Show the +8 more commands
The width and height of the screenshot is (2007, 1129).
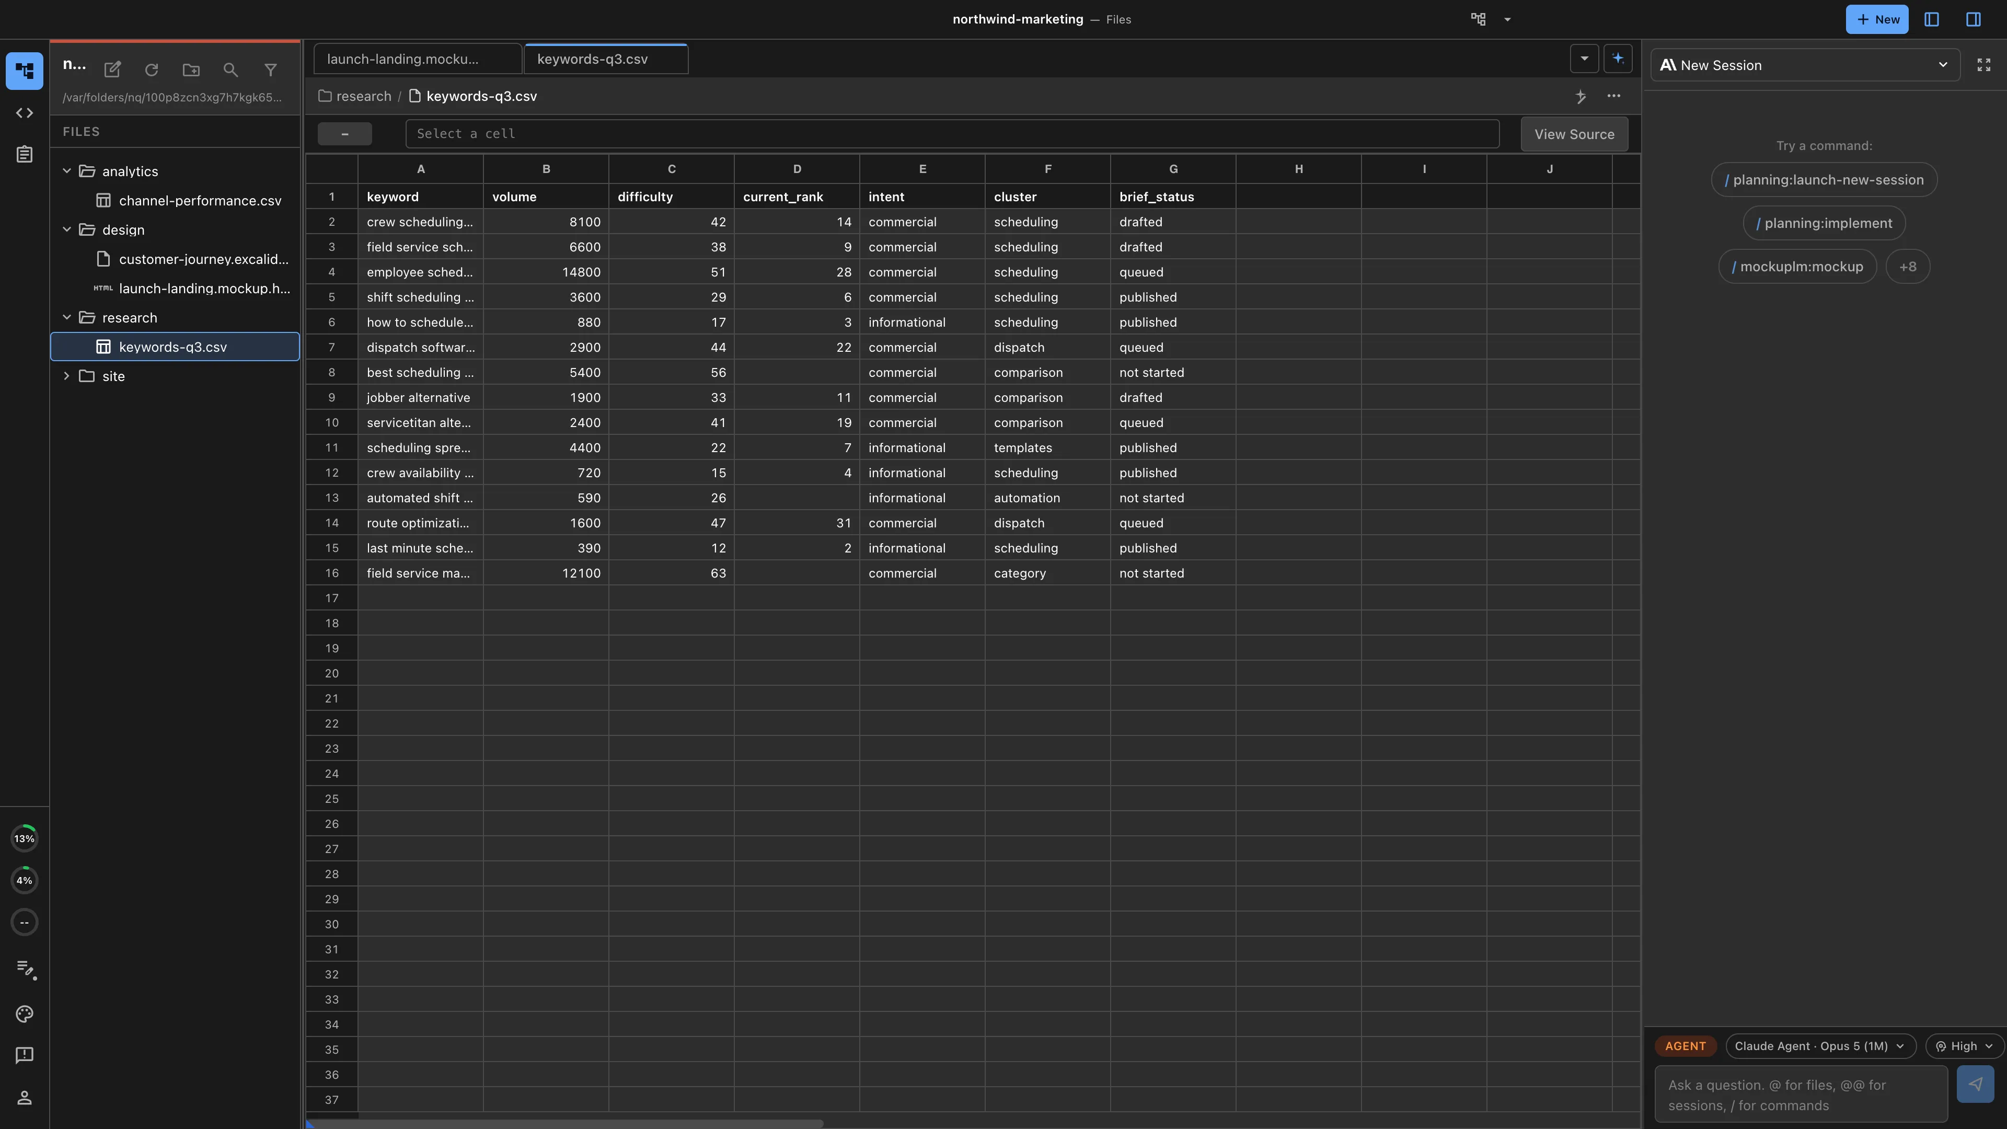tap(1907, 267)
